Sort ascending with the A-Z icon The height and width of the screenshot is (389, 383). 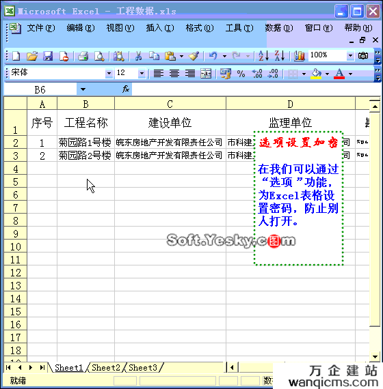[263, 56]
